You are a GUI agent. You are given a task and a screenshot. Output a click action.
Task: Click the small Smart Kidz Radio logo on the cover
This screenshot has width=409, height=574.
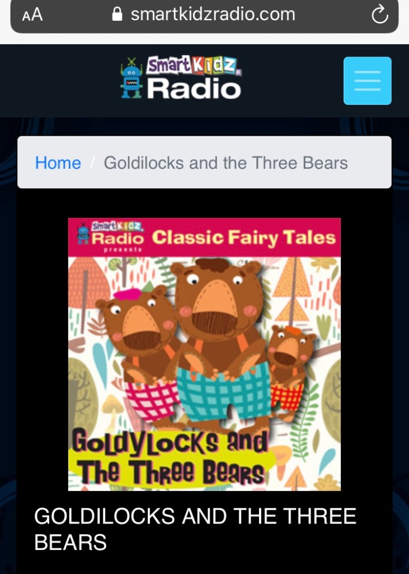110,236
